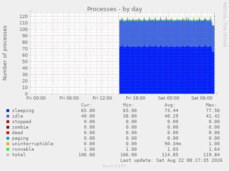This screenshot has height=171, width=229.
Task: Click the idle legend color swatch
Action: [8, 116]
